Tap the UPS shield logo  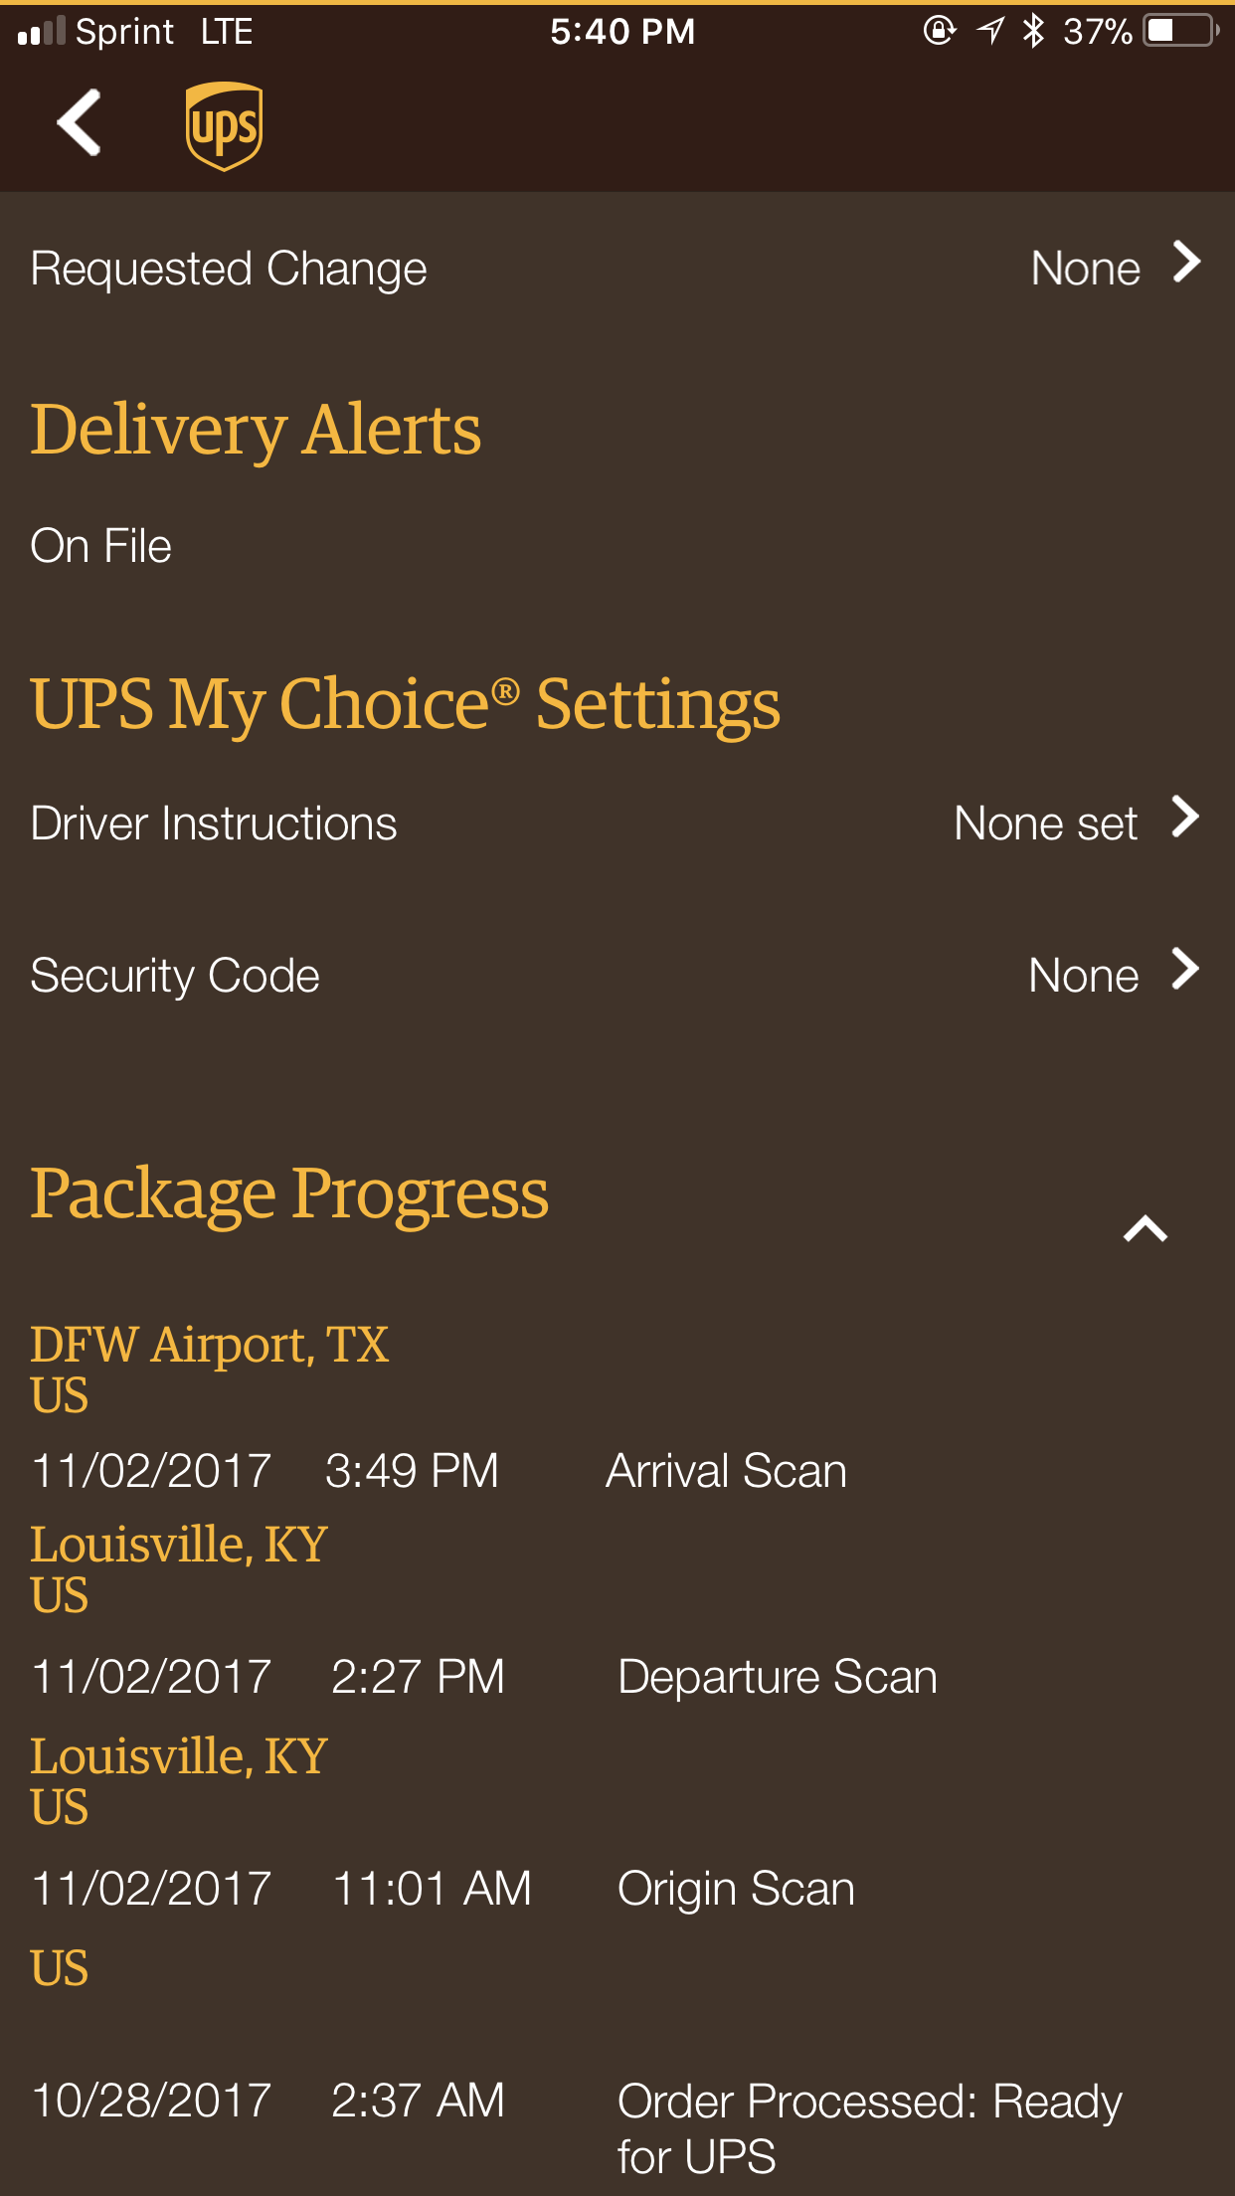tap(224, 125)
